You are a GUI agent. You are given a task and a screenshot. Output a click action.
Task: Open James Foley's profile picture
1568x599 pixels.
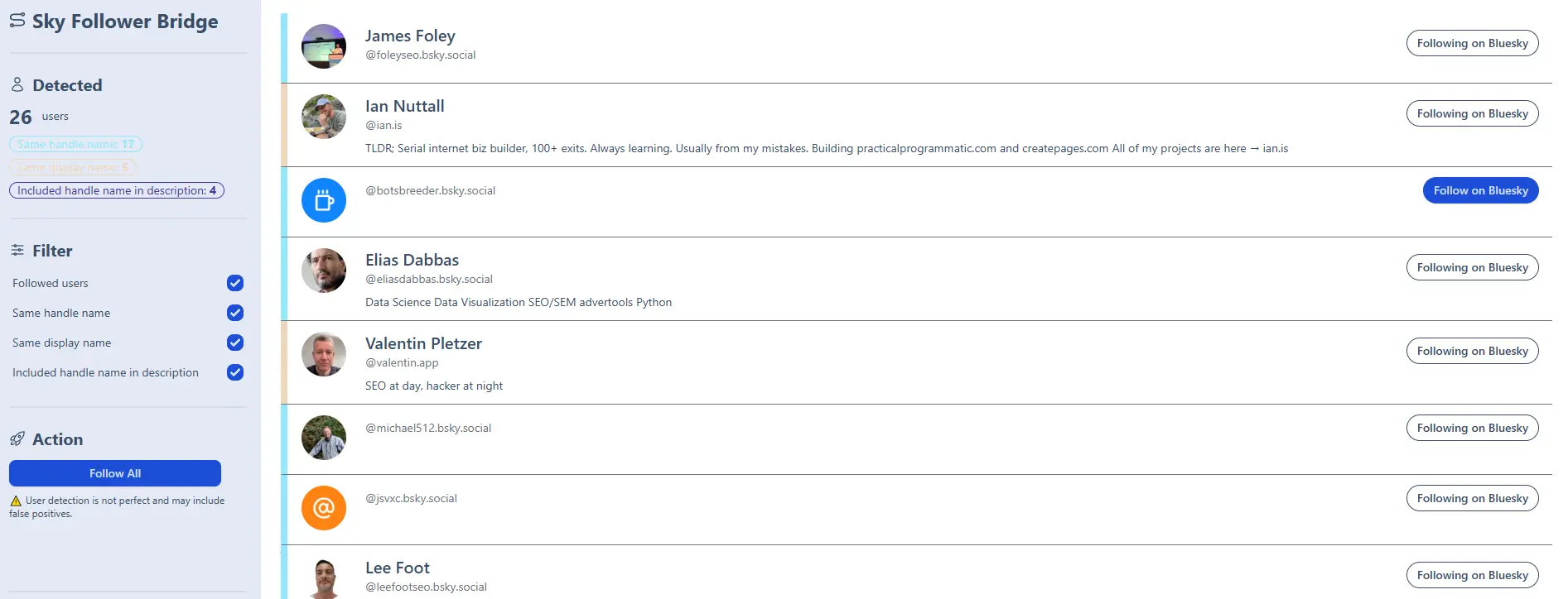tap(324, 46)
